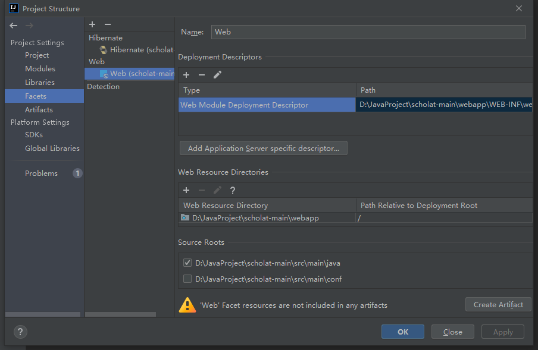Open the dialog help button
Image resolution: width=538 pixels, height=350 pixels.
(x=20, y=332)
